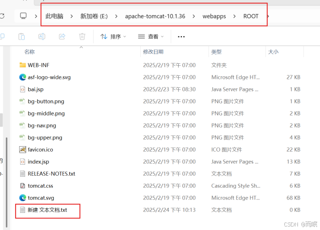Select the file name bg-upper.png
320x230 pixels.
[x=45, y=138]
